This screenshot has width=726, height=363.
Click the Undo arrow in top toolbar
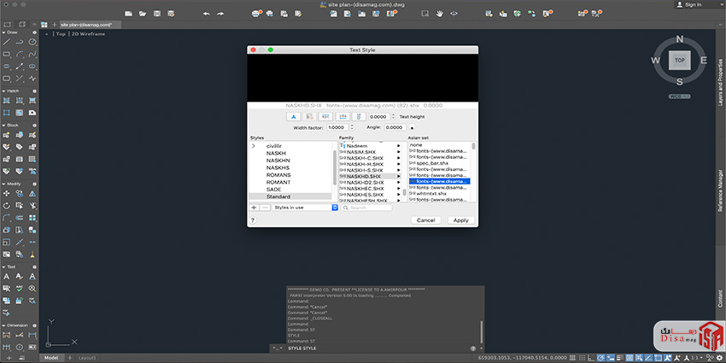(x=207, y=14)
